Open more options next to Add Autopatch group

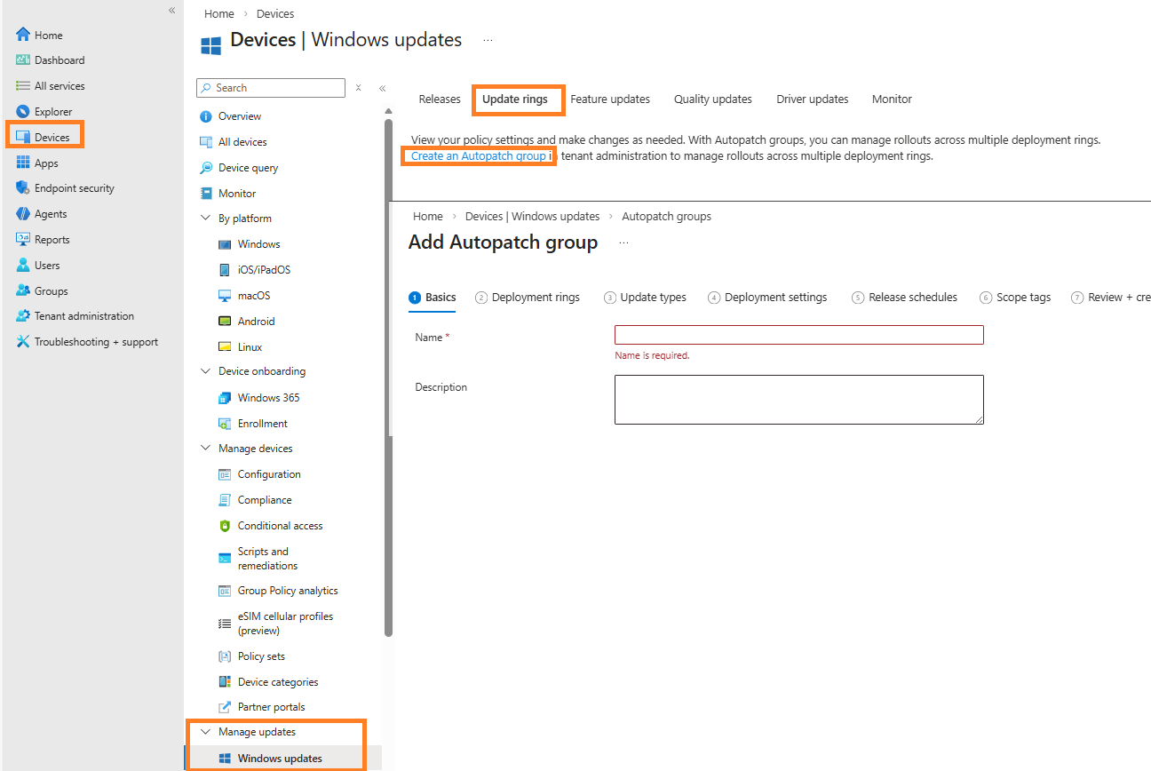tap(623, 242)
